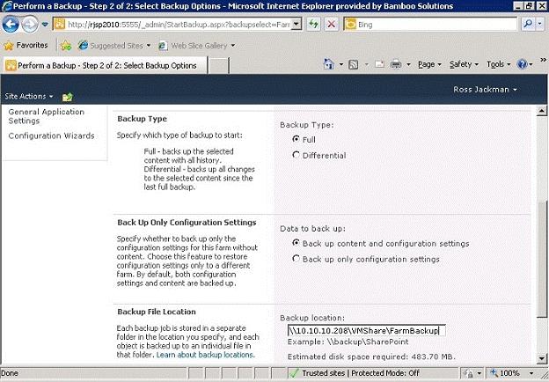Open the Tools menu

[499, 64]
